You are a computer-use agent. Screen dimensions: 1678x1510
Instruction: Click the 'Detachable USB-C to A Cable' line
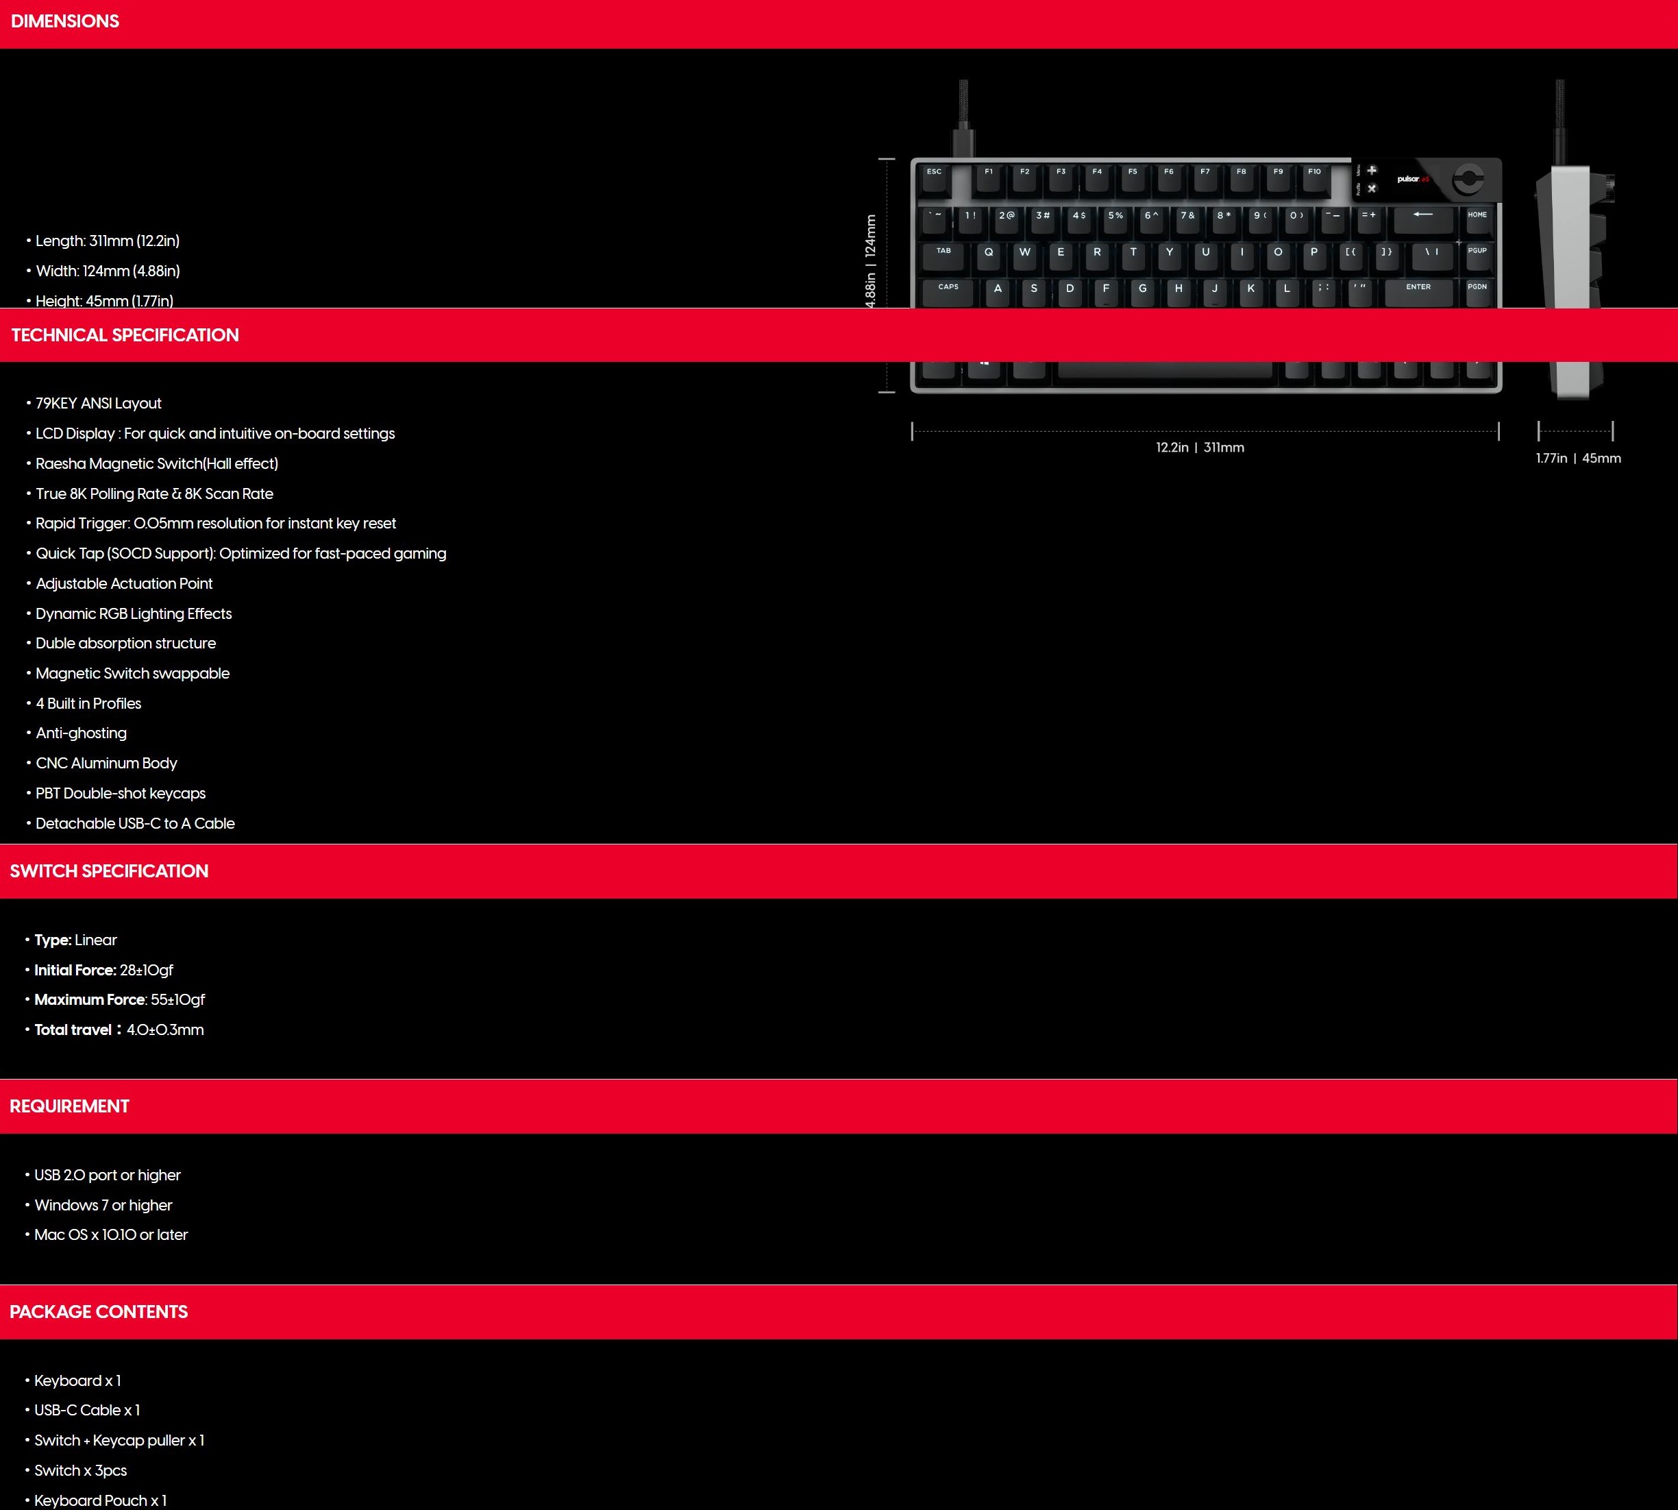pyautogui.click(x=135, y=824)
